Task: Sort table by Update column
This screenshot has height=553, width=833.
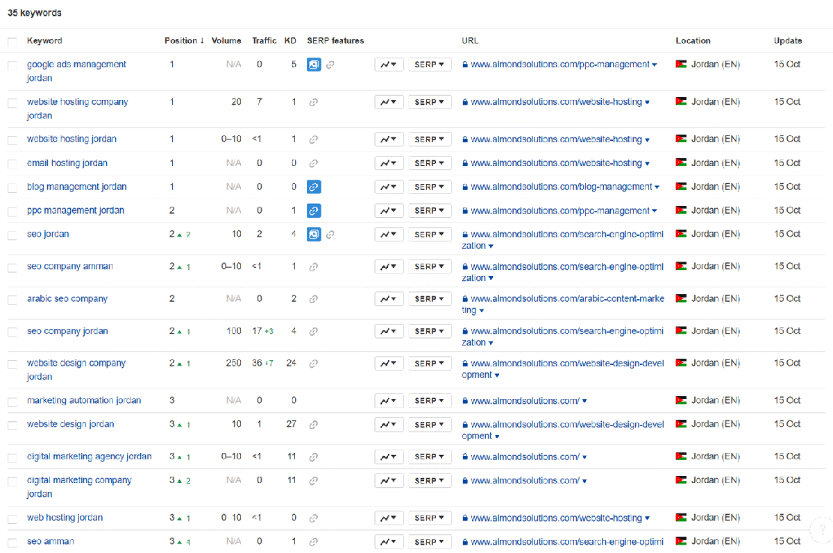Action: pos(788,41)
